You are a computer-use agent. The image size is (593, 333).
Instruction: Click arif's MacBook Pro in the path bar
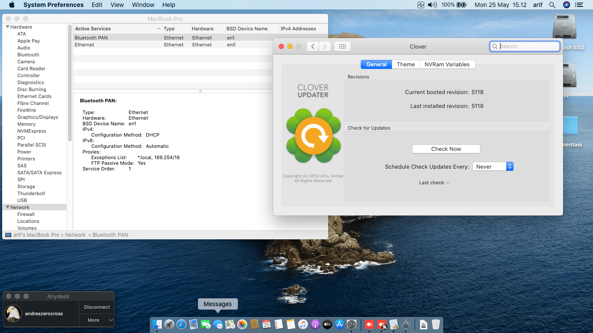[32, 235]
